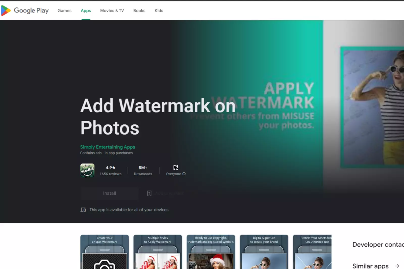Select the Apps tab
404x269 pixels.
86,11
